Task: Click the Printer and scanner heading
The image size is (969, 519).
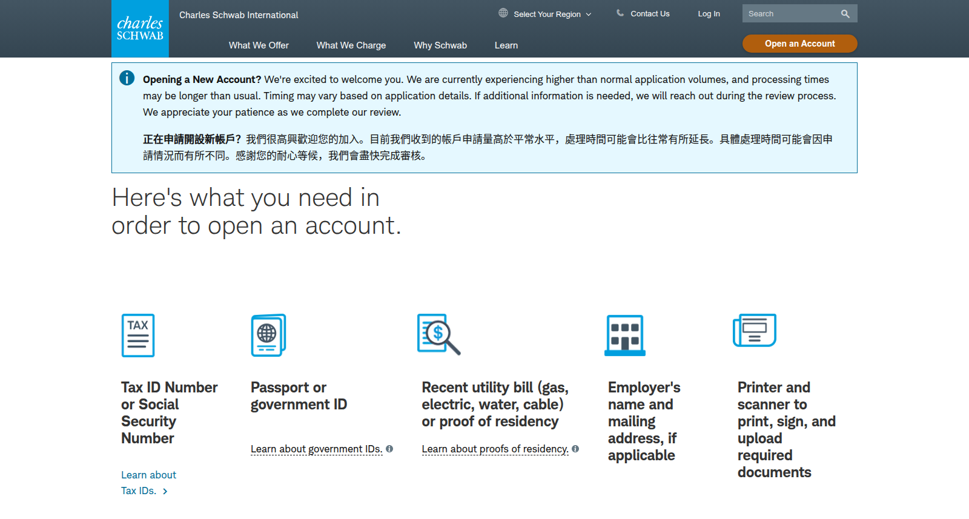Action: pos(787,429)
